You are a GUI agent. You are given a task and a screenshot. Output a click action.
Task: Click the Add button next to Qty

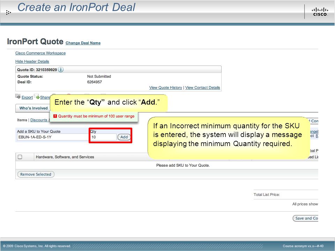(124, 137)
